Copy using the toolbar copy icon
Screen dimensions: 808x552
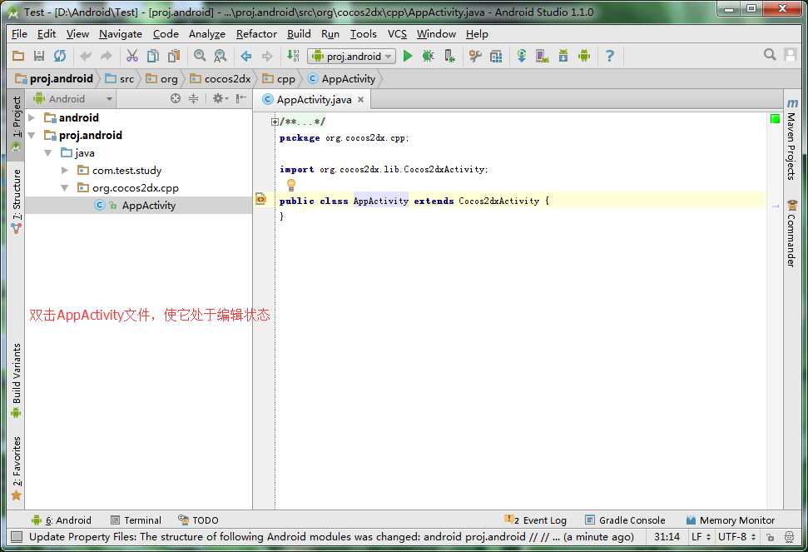(x=153, y=56)
